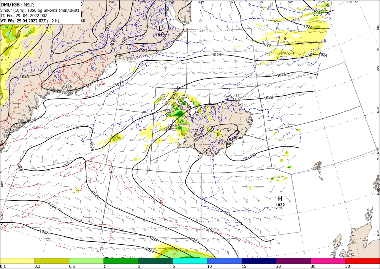Click the dark green 3–5 legend segment

(x=155, y=261)
